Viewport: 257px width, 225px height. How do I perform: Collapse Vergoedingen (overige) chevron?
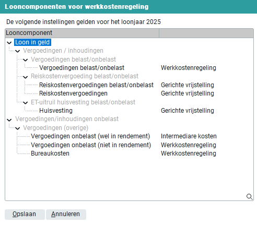click(17, 128)
